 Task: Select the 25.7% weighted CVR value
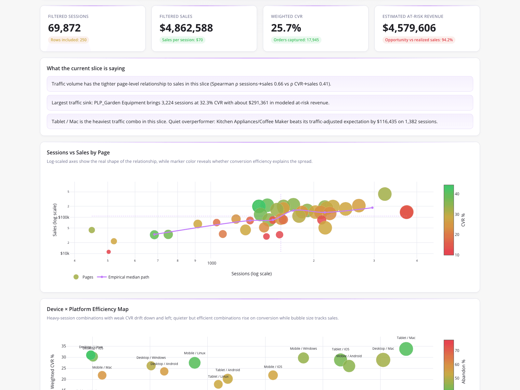286,28
